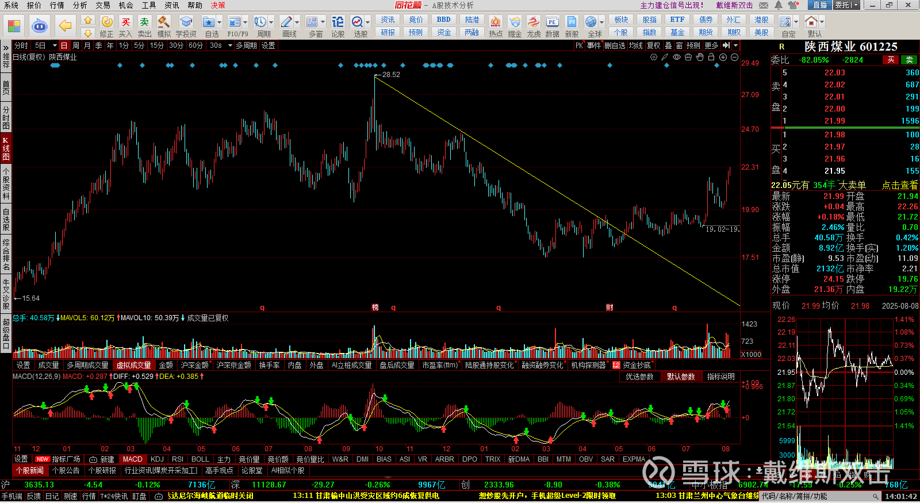Toggle the 叠 overlay chart button
This screenshot has height=503, width=920.
click(x=668, y=45)
